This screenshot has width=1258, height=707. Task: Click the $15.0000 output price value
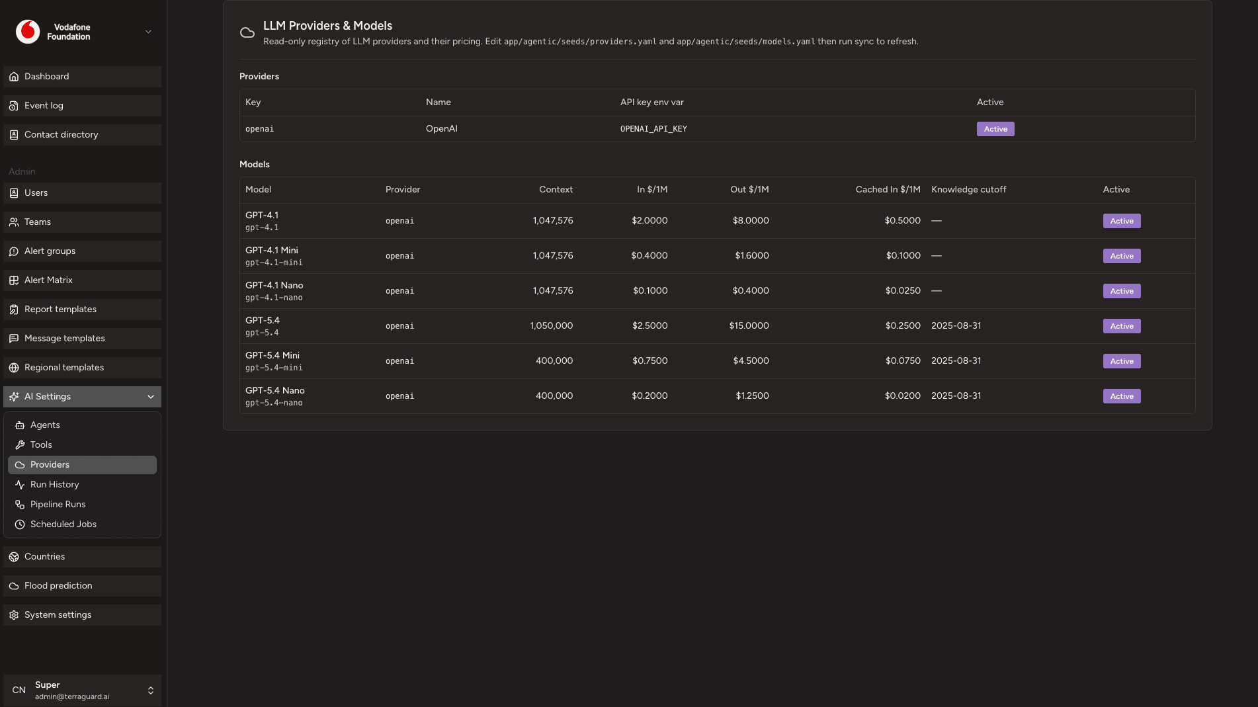click(x=749, y=326)
